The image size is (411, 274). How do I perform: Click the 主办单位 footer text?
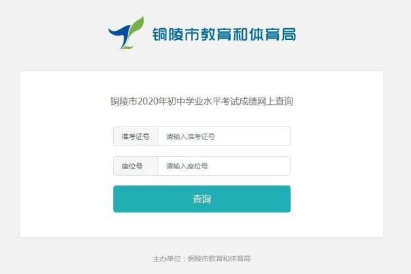(167, 259)
